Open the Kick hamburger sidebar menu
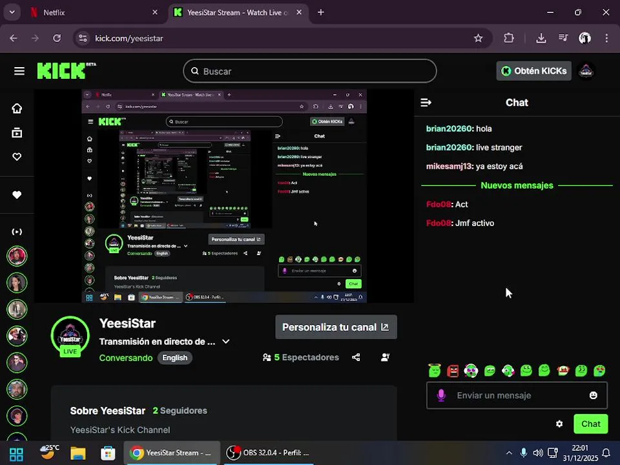 [x=19, y=71]
